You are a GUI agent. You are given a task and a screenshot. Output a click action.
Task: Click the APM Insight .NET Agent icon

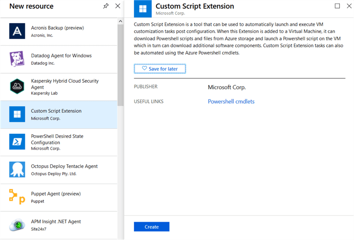point(17,225)
